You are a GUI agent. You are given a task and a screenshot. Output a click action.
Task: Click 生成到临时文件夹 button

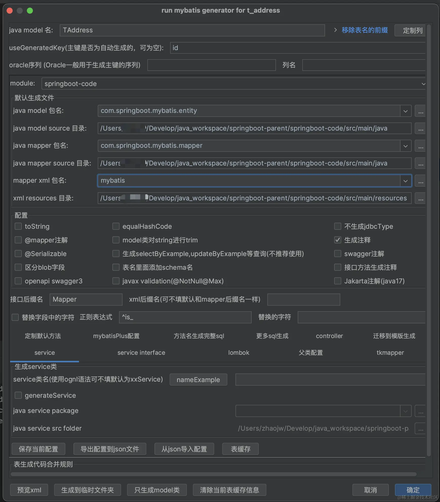click(87, 490)
